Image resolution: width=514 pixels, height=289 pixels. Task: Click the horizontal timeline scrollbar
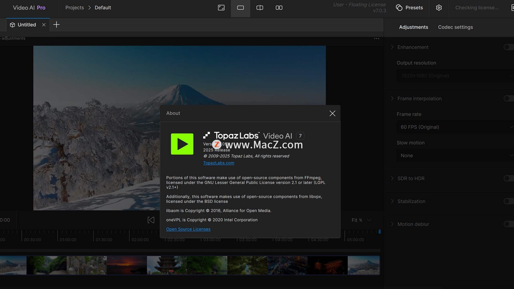(190, 251)
